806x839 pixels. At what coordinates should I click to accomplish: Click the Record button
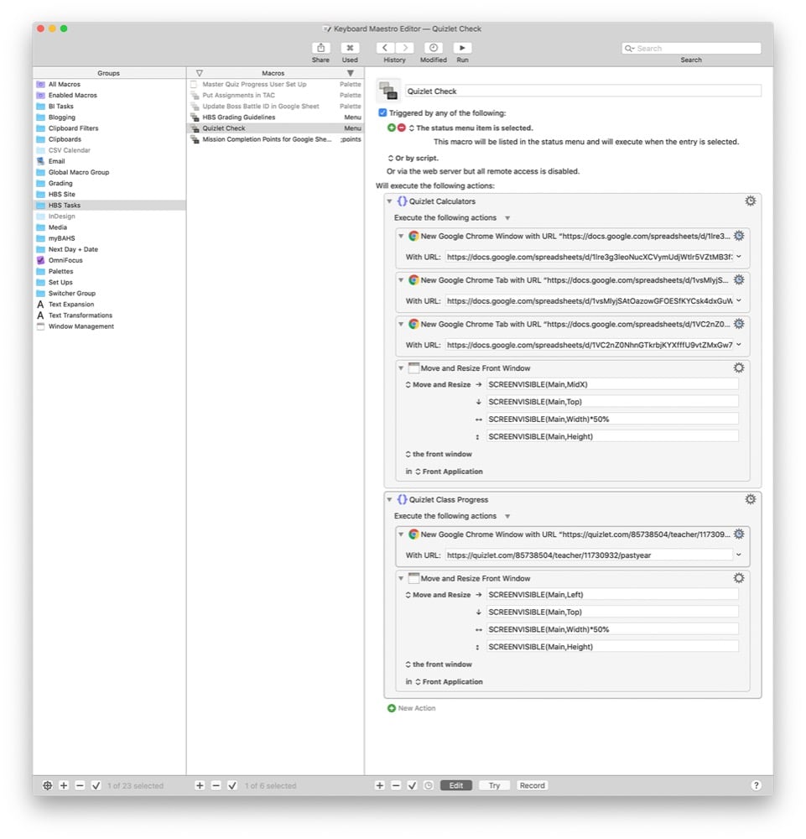[533, 785]
